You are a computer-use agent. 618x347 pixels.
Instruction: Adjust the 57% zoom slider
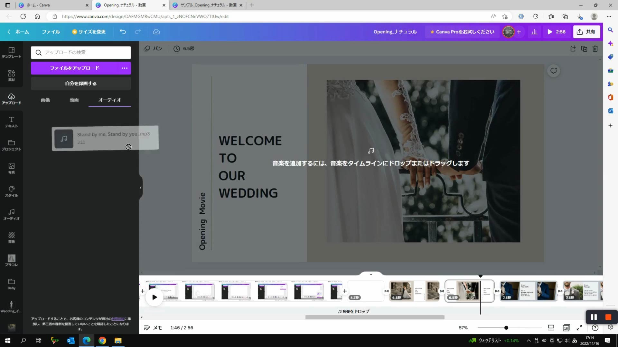pyautogui.click(x=506, y=328)
